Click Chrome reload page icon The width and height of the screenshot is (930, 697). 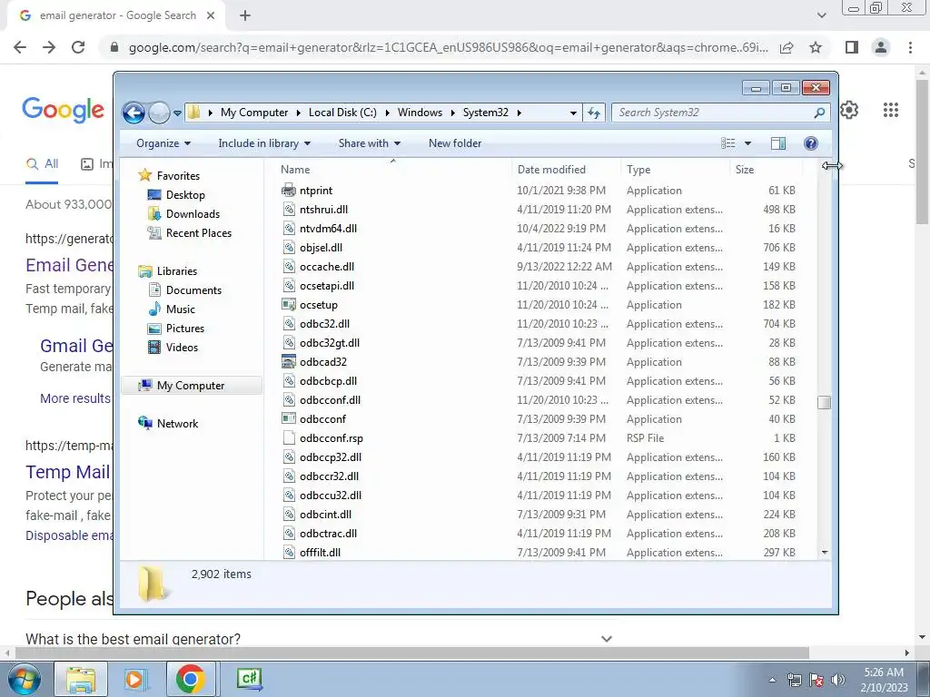(x=78, y=47)
